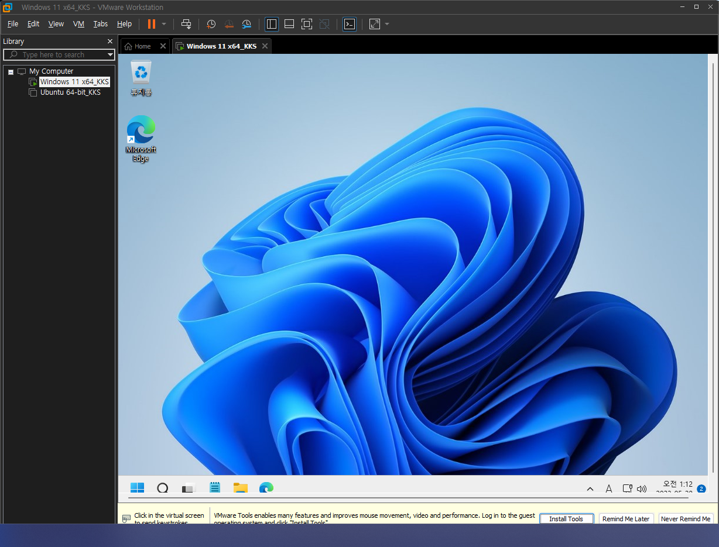
Task: Click the Unity mode icon
Action: 324,24
